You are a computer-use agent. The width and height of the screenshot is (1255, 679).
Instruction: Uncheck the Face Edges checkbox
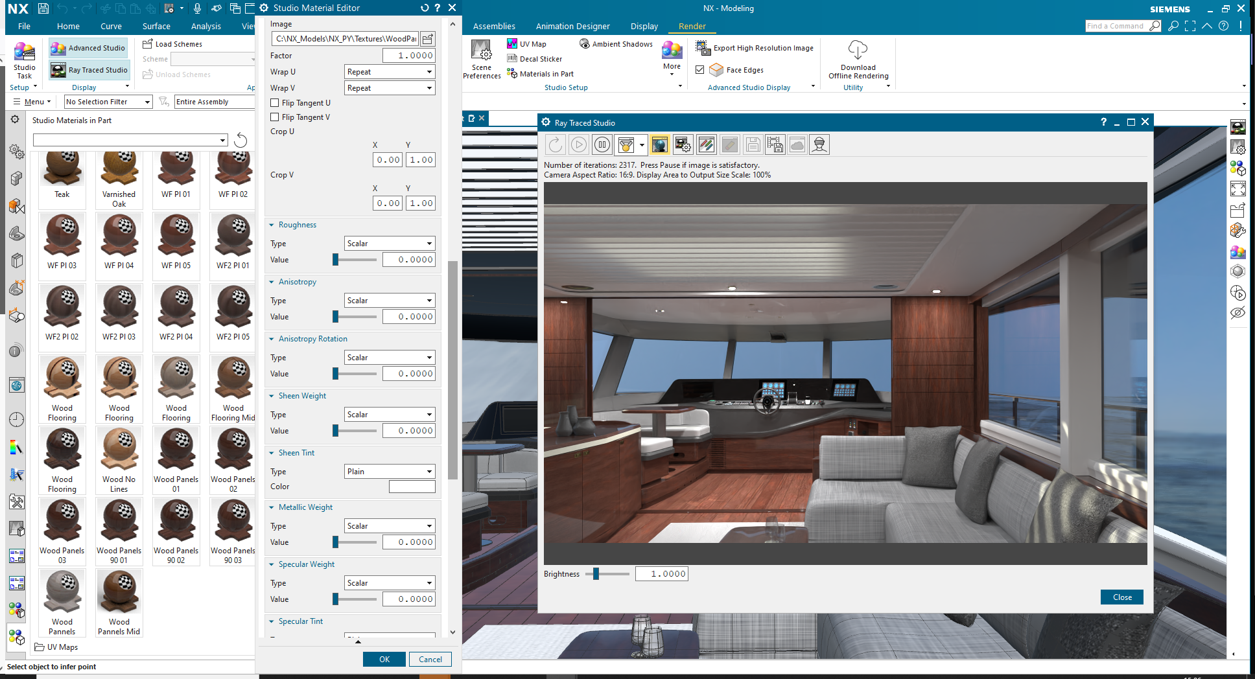[700, 69]
